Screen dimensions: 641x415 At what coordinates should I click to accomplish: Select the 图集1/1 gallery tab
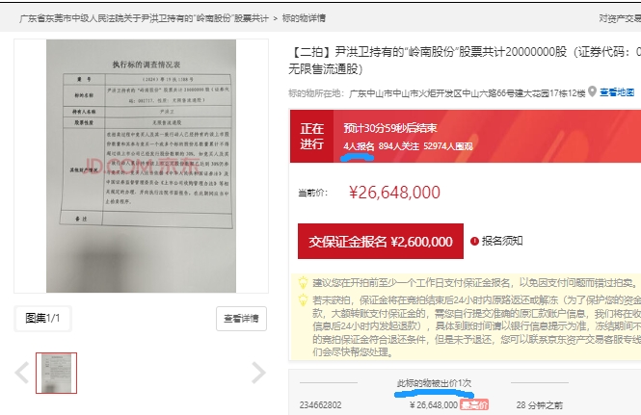point(42,318)
